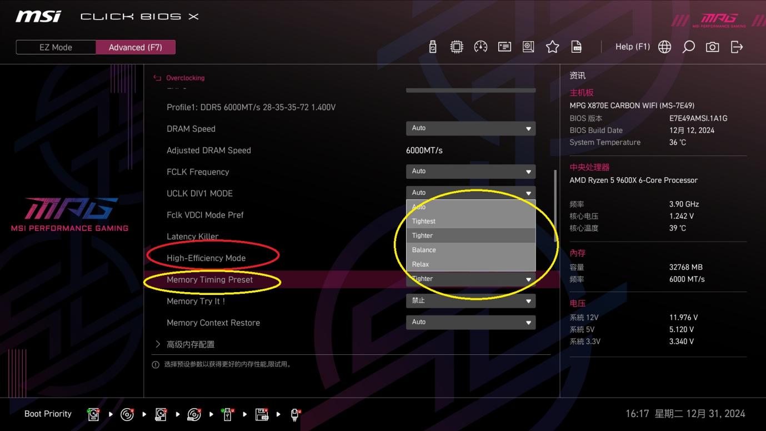Select Memory Timing Preset row label
The image size is (766, 431).
point(210,279)
